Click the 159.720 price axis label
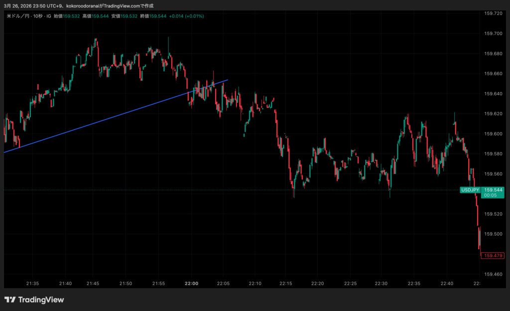This screenshot has height=311, width=510. point(493,13)
